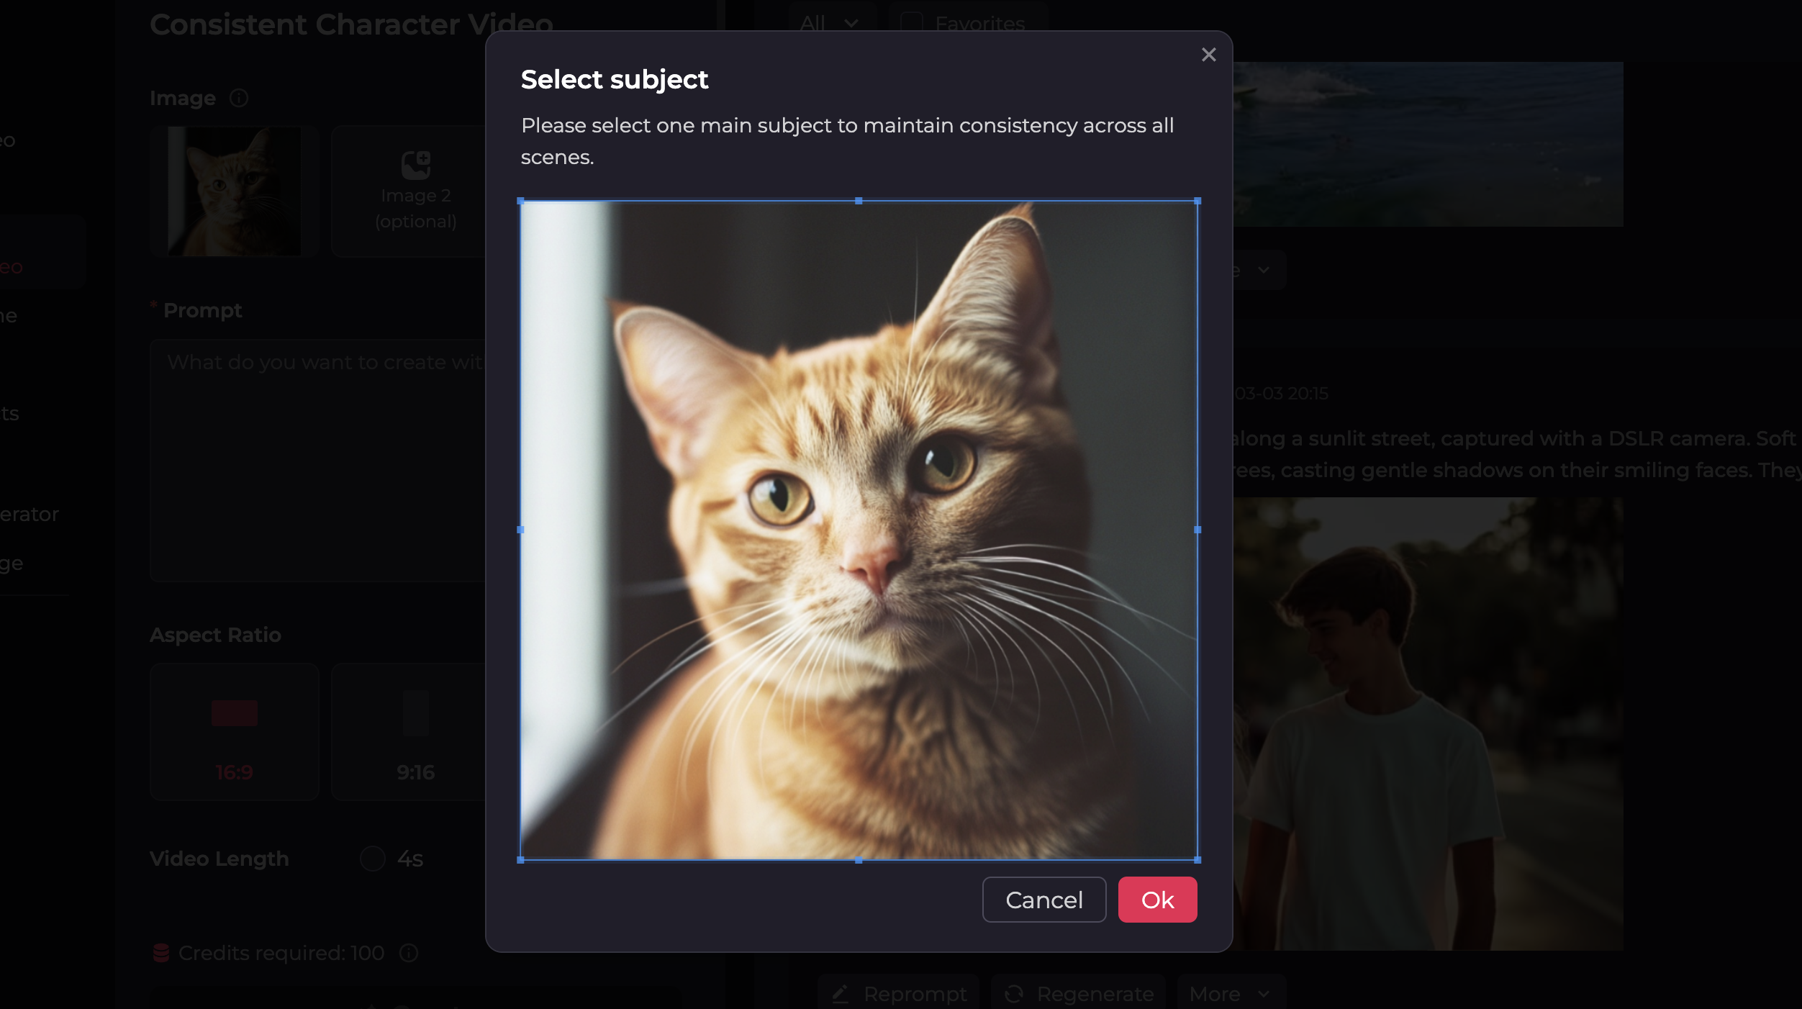Click top-right crop corner handle

[x=1197, y=201]
